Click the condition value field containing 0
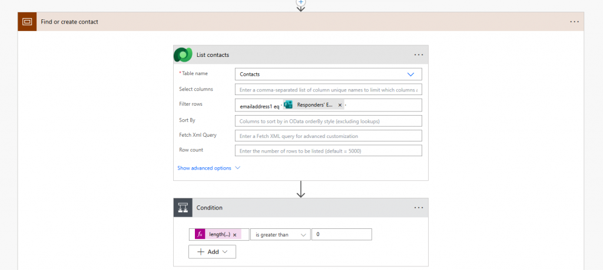The image size is (603, 270). tap(342, 235)
